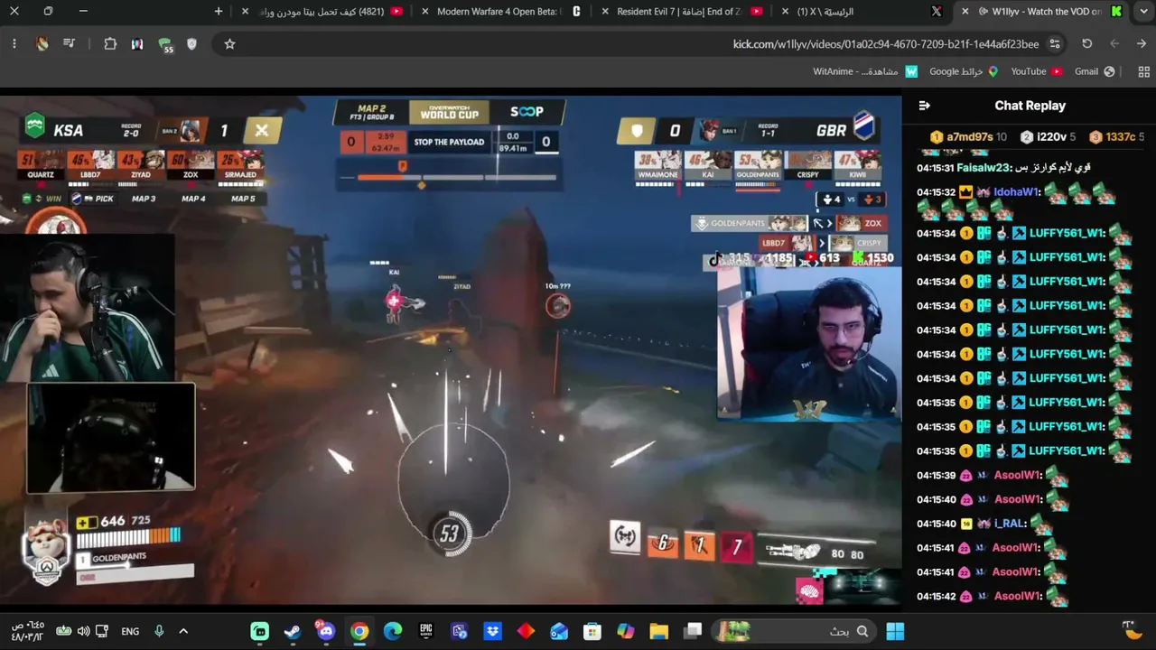
Task: Open site information icon beside the URL
Action: click(1055, 43)
